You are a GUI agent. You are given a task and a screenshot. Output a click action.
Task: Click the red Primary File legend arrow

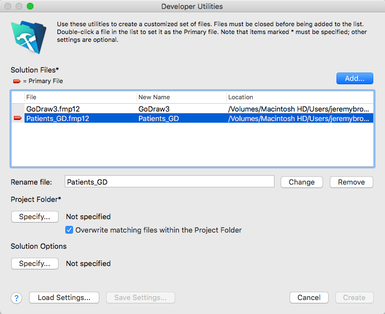click(x=17, y=81)
